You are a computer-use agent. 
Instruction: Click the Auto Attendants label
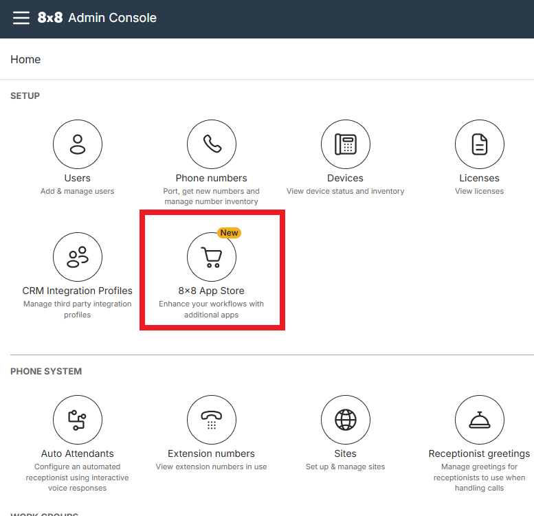[77, 453]
